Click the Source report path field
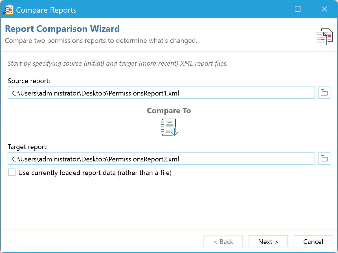Image resolution: width=338 pixels, height=253 pixels. pos(161,93)
